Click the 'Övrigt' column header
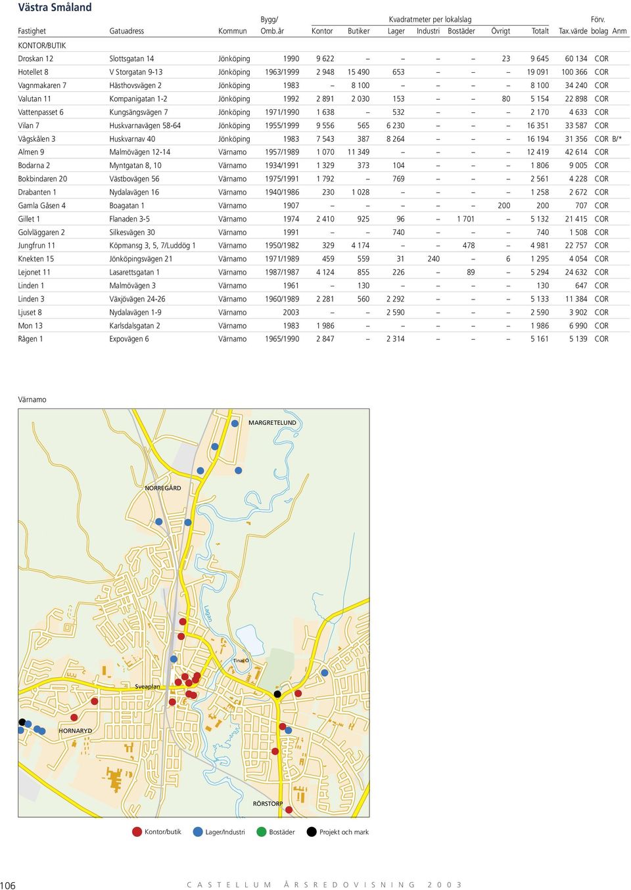This screenshot has width=631, height=890. coord(501,31)
